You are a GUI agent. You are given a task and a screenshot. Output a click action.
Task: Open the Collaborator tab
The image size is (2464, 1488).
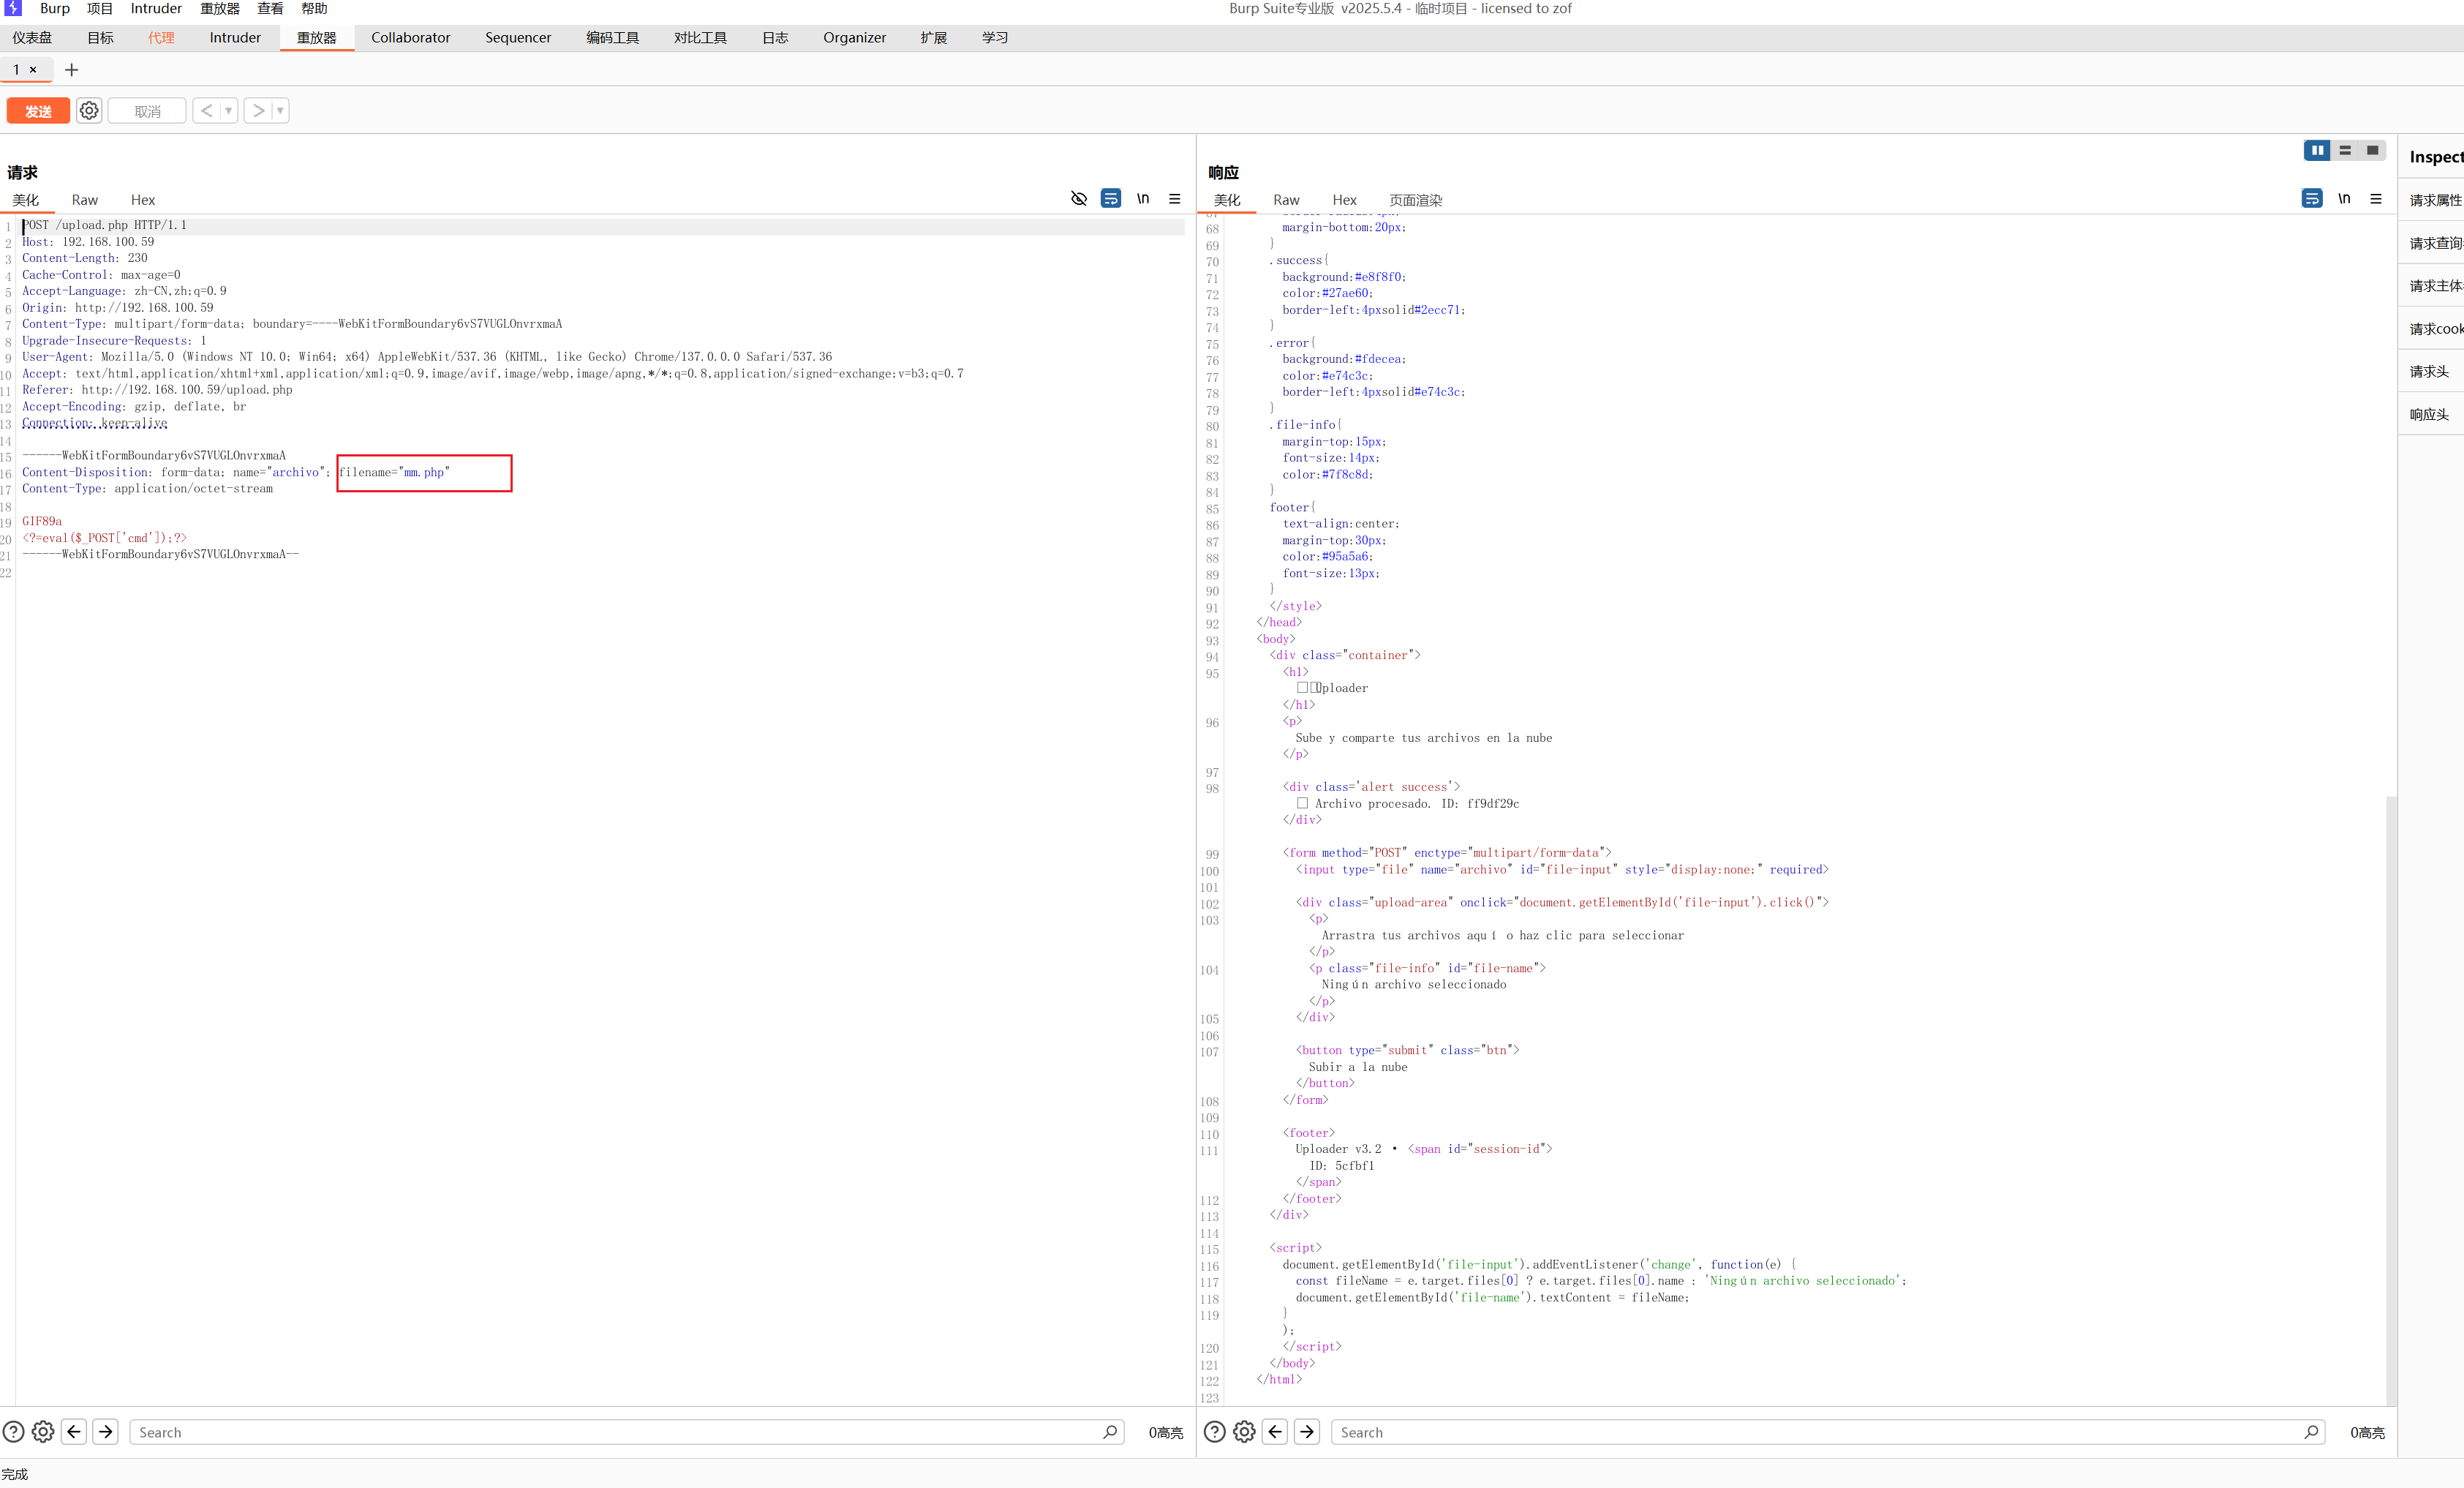[410, 38]
